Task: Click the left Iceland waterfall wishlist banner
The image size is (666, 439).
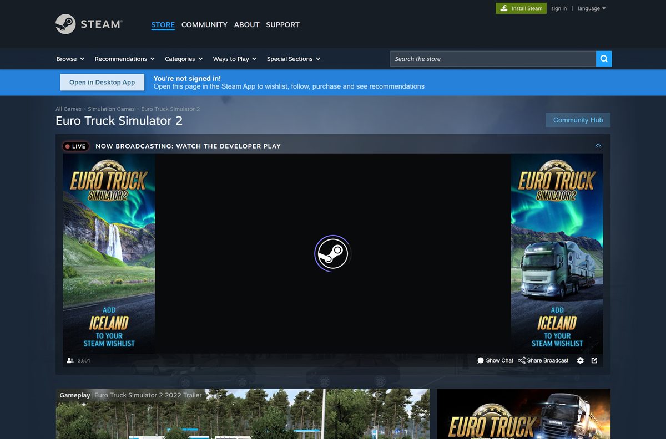Action: pos(109,253)
